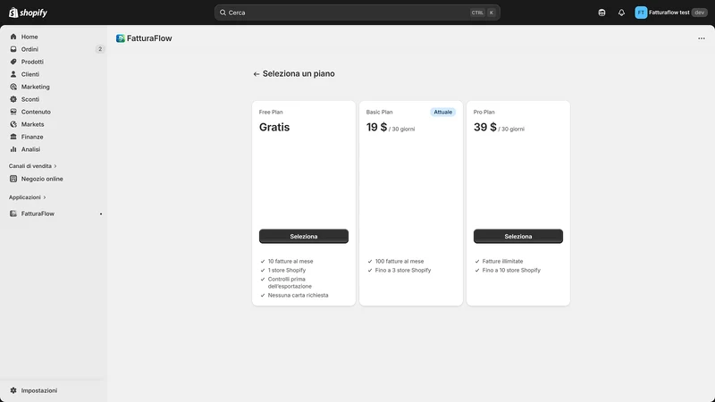Click the FatturaFlow app icon in sidebar

pyautogui.click(x=13, y=214)
